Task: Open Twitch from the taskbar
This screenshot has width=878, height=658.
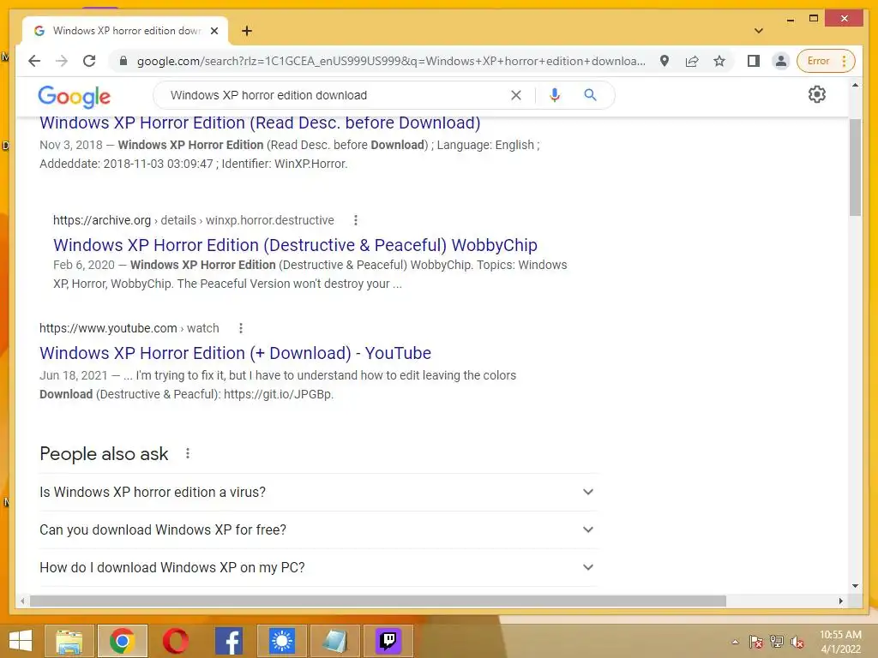Action: (x=388, y=641)
